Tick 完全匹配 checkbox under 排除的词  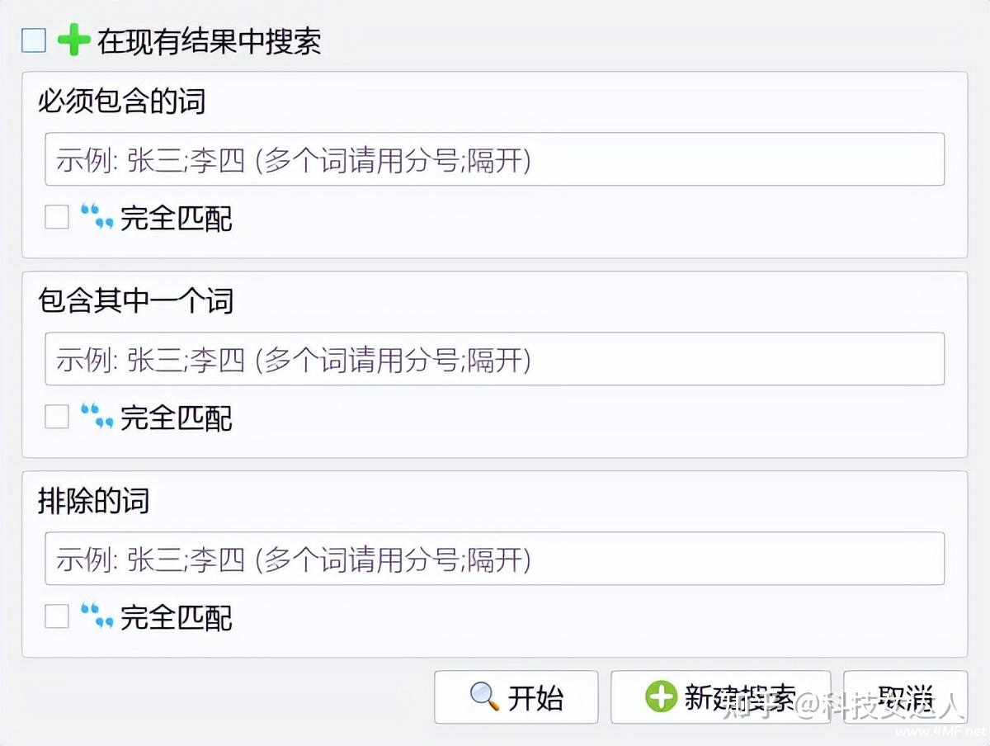[57, 616]
